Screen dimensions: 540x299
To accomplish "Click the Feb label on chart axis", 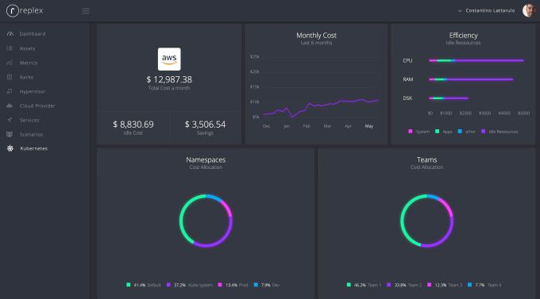I will (307, 126).
